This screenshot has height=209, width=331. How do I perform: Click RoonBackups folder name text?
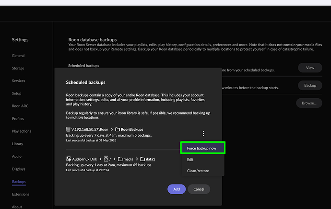[132, 129]
